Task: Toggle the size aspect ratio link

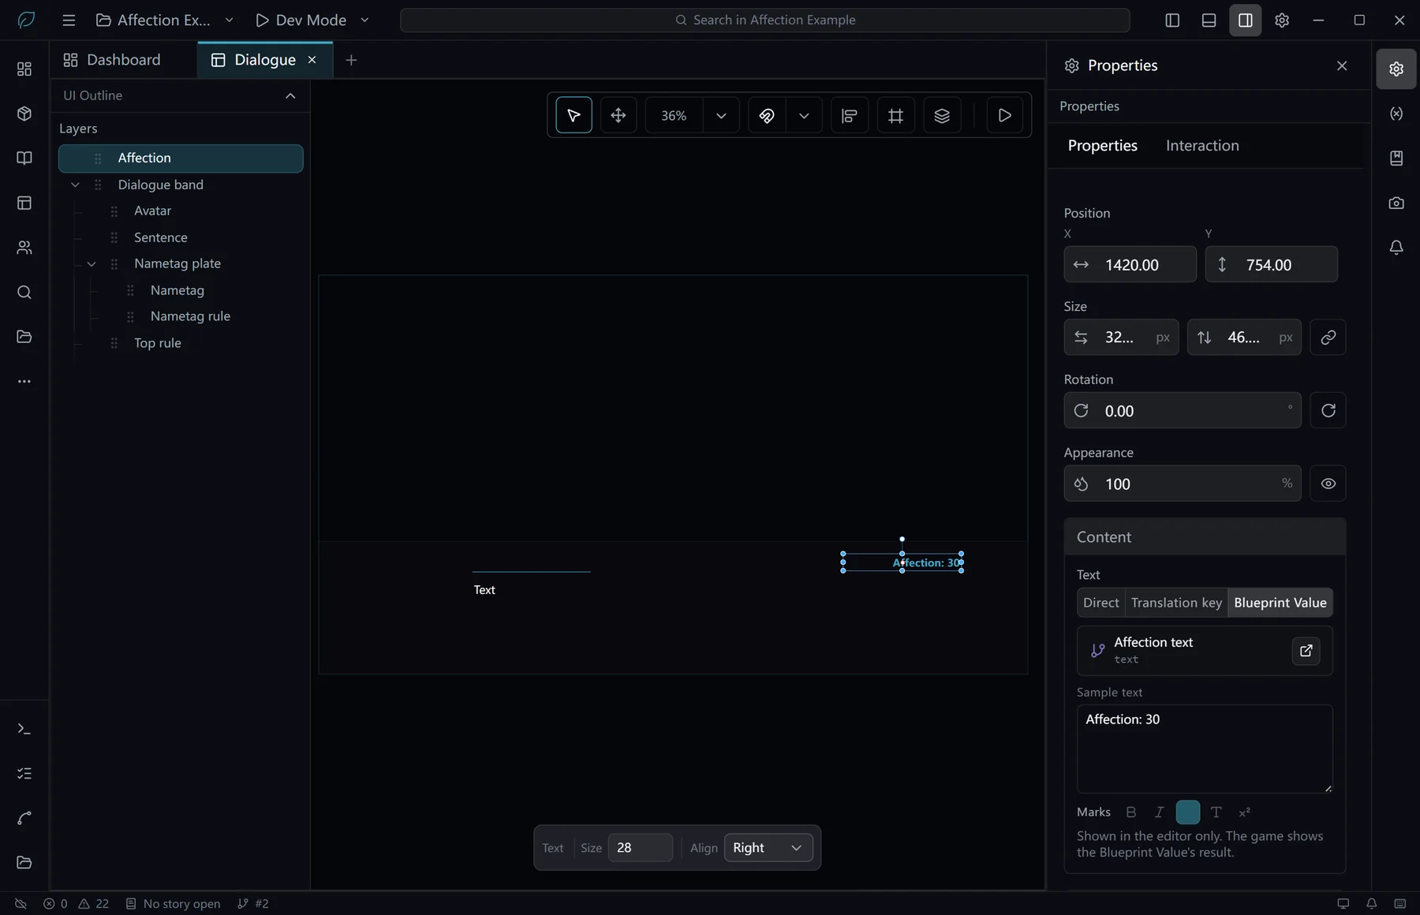Action: [x=1328, y=338]
